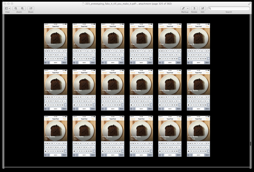Click the green window zoom button
This screenshot has height=172, width=254.
pyautogui.click(x=12, y=4)
